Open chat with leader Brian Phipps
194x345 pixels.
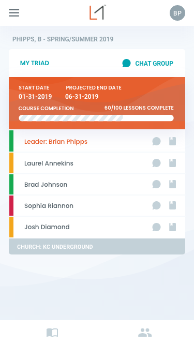(x=156, y=141)
